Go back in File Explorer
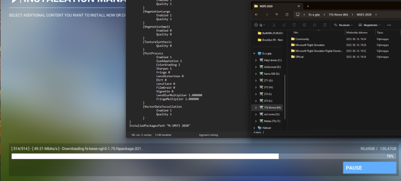Viewport: 401px width, 181px height. [257, 15]
